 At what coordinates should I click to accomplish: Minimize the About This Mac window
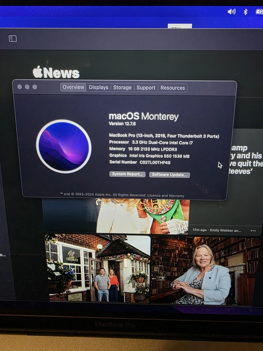pos(27,87)
